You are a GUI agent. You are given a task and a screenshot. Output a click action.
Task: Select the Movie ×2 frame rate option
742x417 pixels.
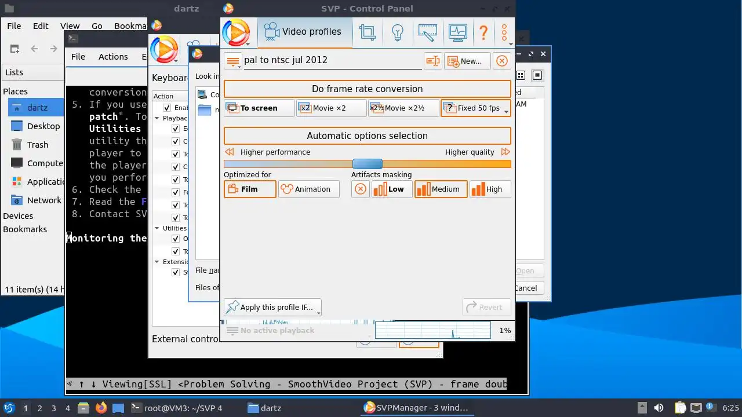coord(331,108)
